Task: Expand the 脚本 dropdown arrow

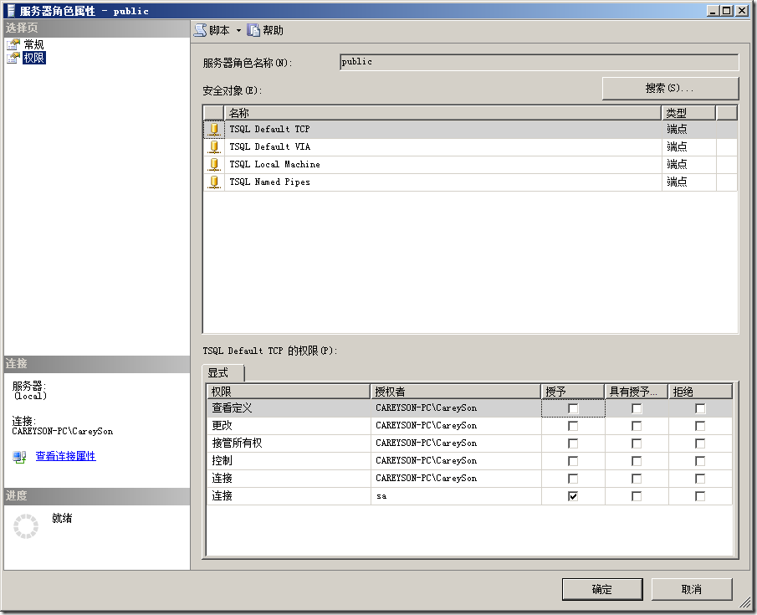Action: [x=238, y=30]
